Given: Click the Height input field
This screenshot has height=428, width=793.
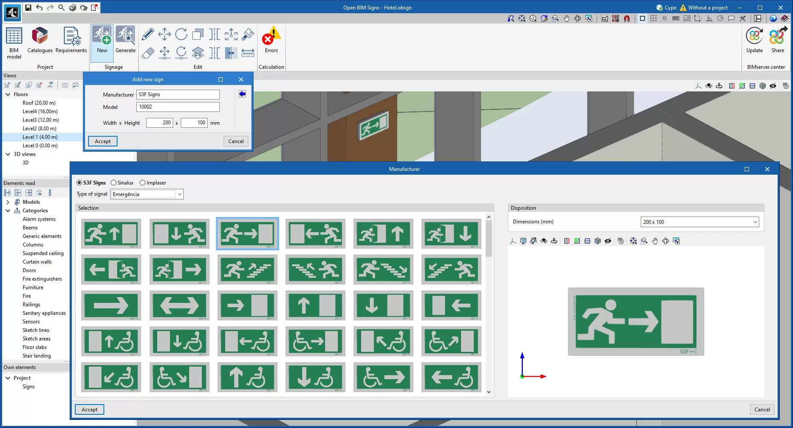Looking at the screenshot, I should [x=194, y=123].
